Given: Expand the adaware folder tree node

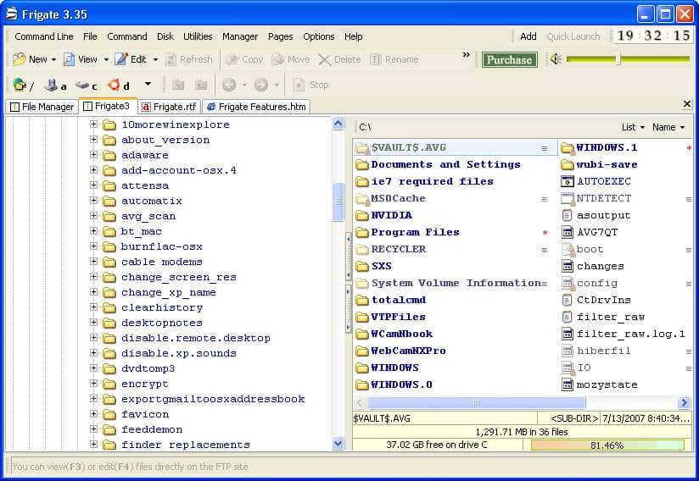Looking at the screenshot, I should [x=94, y=155].
